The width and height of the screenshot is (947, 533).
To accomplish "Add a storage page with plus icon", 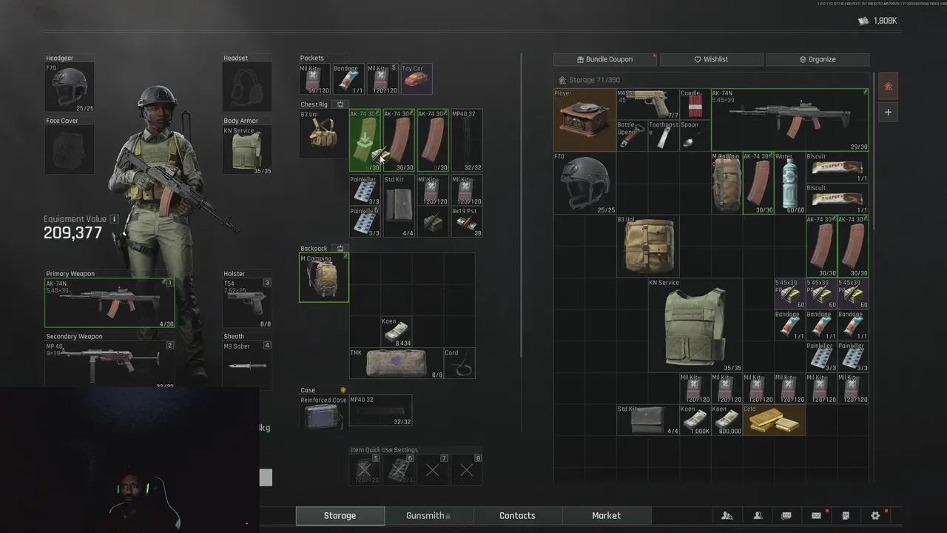I will coord(888,113).
